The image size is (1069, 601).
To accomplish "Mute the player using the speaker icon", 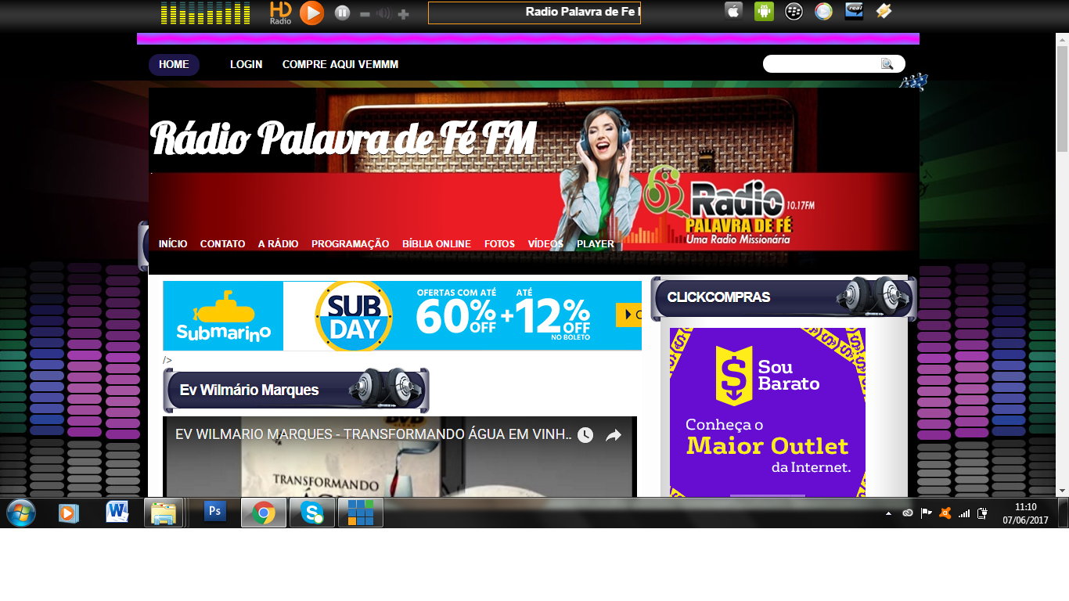I will click(x=383, y=13).
